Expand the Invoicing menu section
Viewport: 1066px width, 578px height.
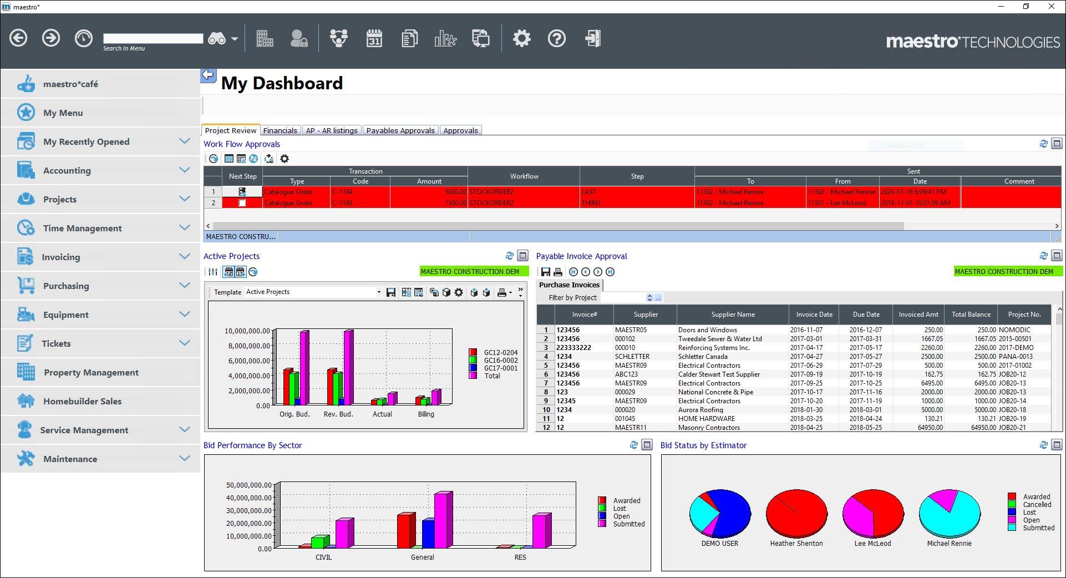click(x=185, y=257)
